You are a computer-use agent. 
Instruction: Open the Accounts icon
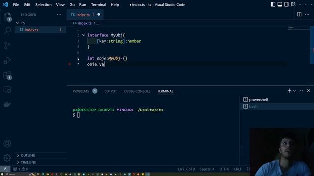tap(7, 143)
